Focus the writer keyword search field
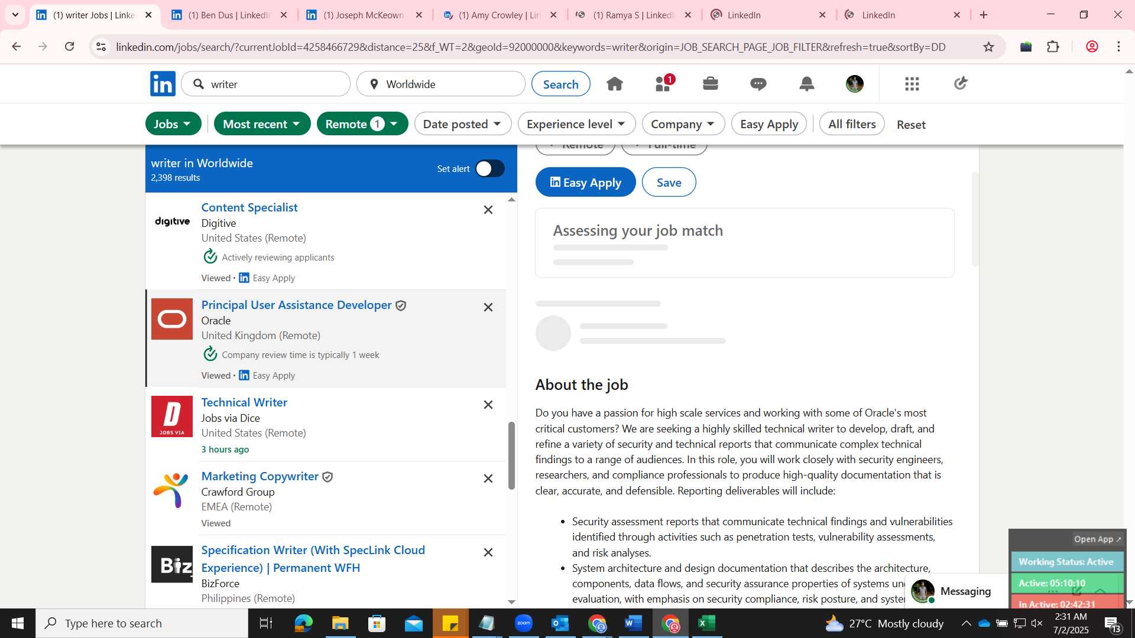 click(266, 84)
